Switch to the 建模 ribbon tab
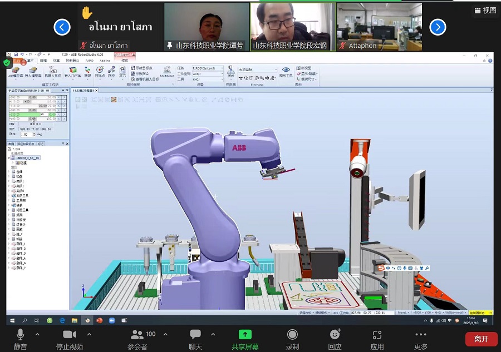This screenshot has height=352, width=501. click(x=43, y=60)
